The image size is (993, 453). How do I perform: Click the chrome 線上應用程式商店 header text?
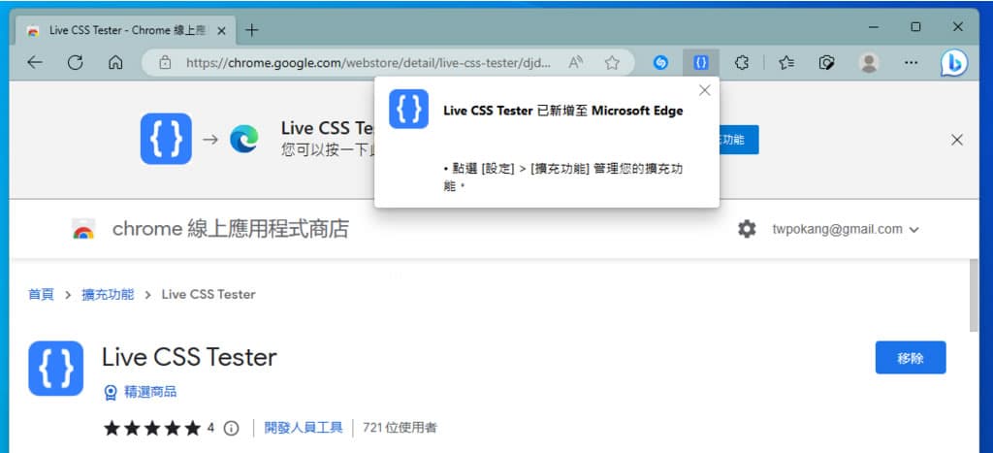pyautogui.click(x=231, y=229)
